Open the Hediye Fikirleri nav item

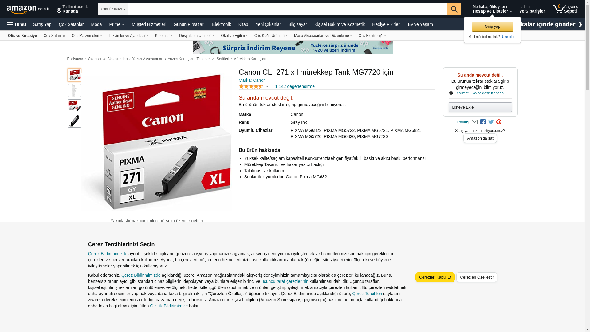[x=386, y=24]
